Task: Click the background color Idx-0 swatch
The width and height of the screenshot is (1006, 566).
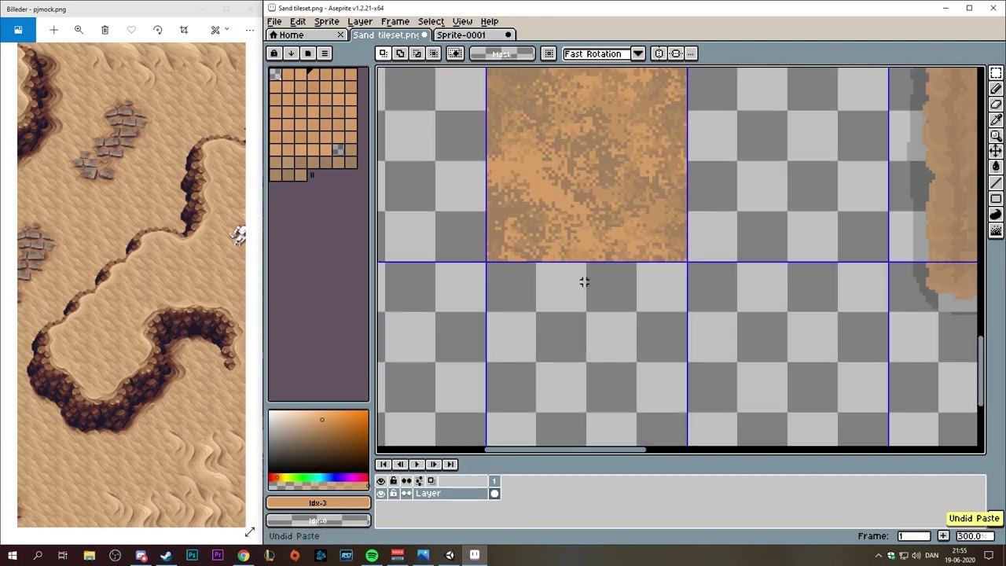Action: tap(318, 520)
